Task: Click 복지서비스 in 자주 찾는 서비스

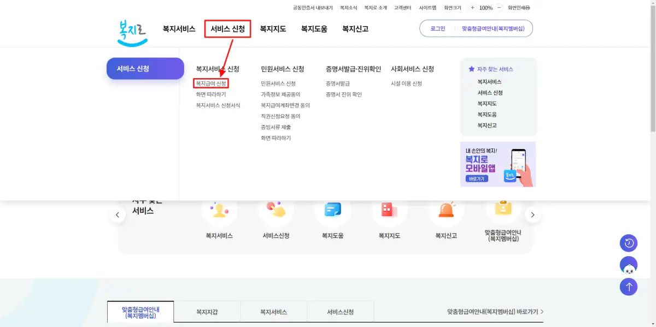Action: click(489, 81)
